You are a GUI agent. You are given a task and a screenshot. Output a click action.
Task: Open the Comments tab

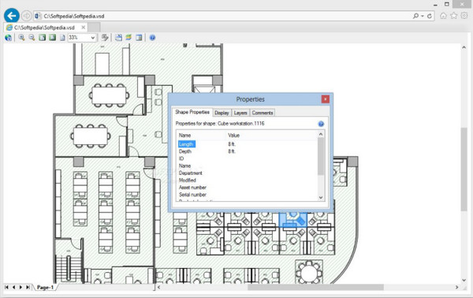tap(263, 113)
